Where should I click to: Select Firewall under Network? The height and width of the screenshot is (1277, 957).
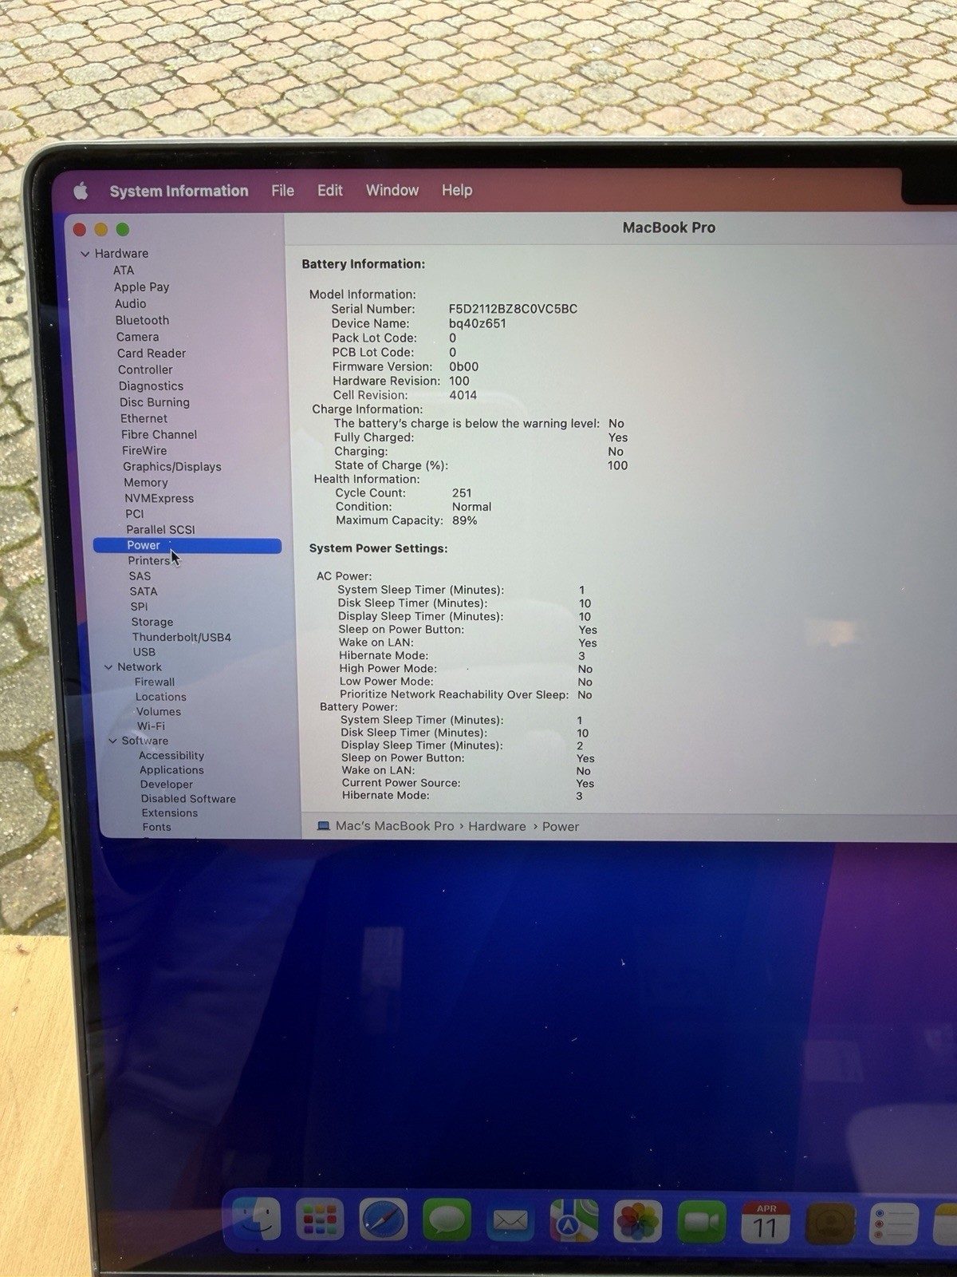click(154, 682)
